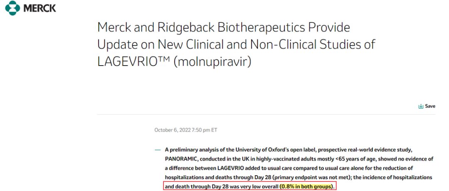Viewport: 449px width, 191px height.
Task: Select "LAGEVRIO™ (molnupiravir)" in the headline
Action: 174,61
